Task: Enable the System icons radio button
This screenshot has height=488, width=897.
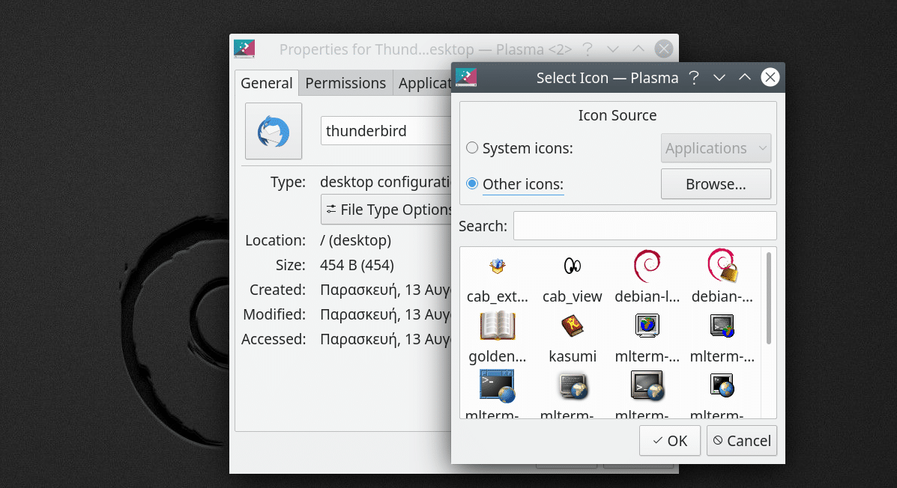Action: click(x=472, y=148)
